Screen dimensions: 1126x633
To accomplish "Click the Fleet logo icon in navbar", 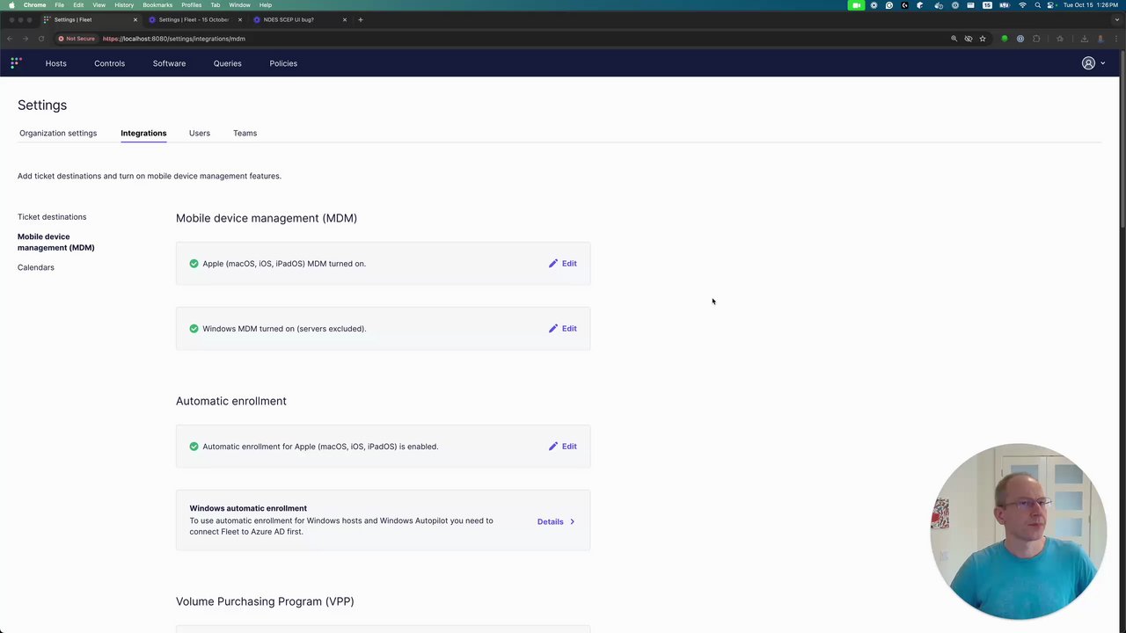I will point(16,63).
